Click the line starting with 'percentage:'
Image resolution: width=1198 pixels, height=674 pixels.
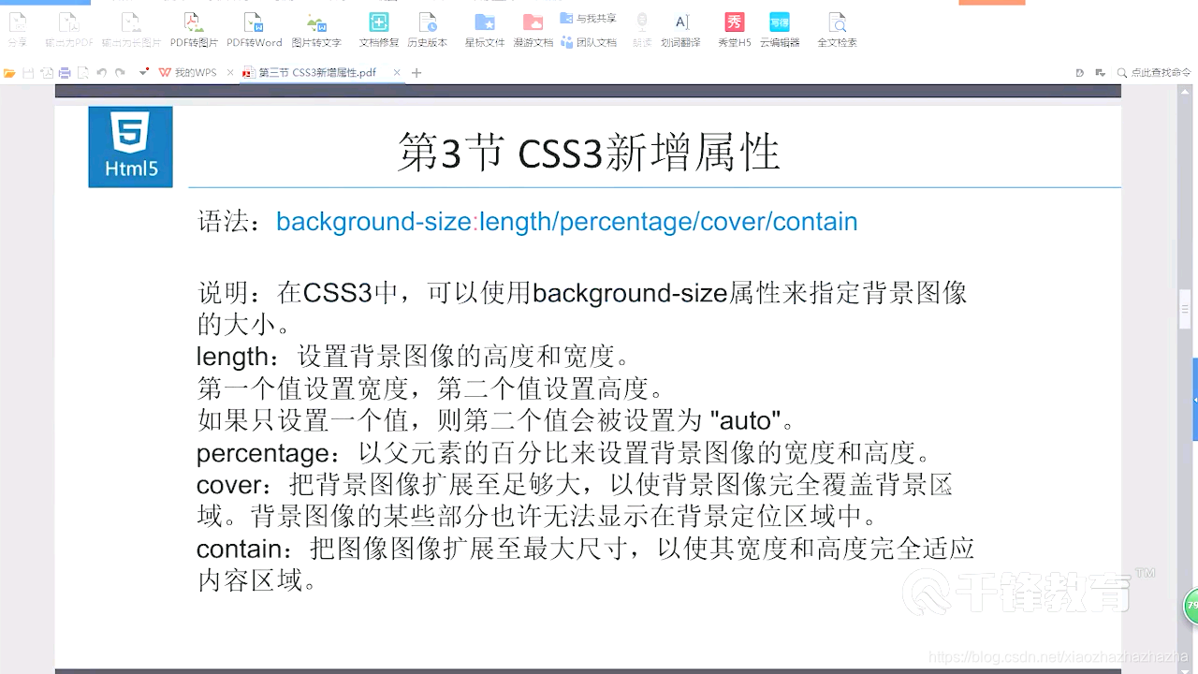tap(564, 454)
